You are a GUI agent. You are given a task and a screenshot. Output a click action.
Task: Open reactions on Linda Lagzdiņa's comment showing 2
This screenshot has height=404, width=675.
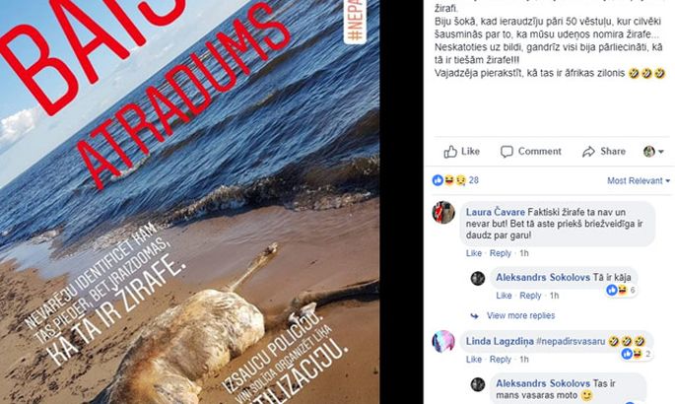pyautogui.click(x=637, y=354)
